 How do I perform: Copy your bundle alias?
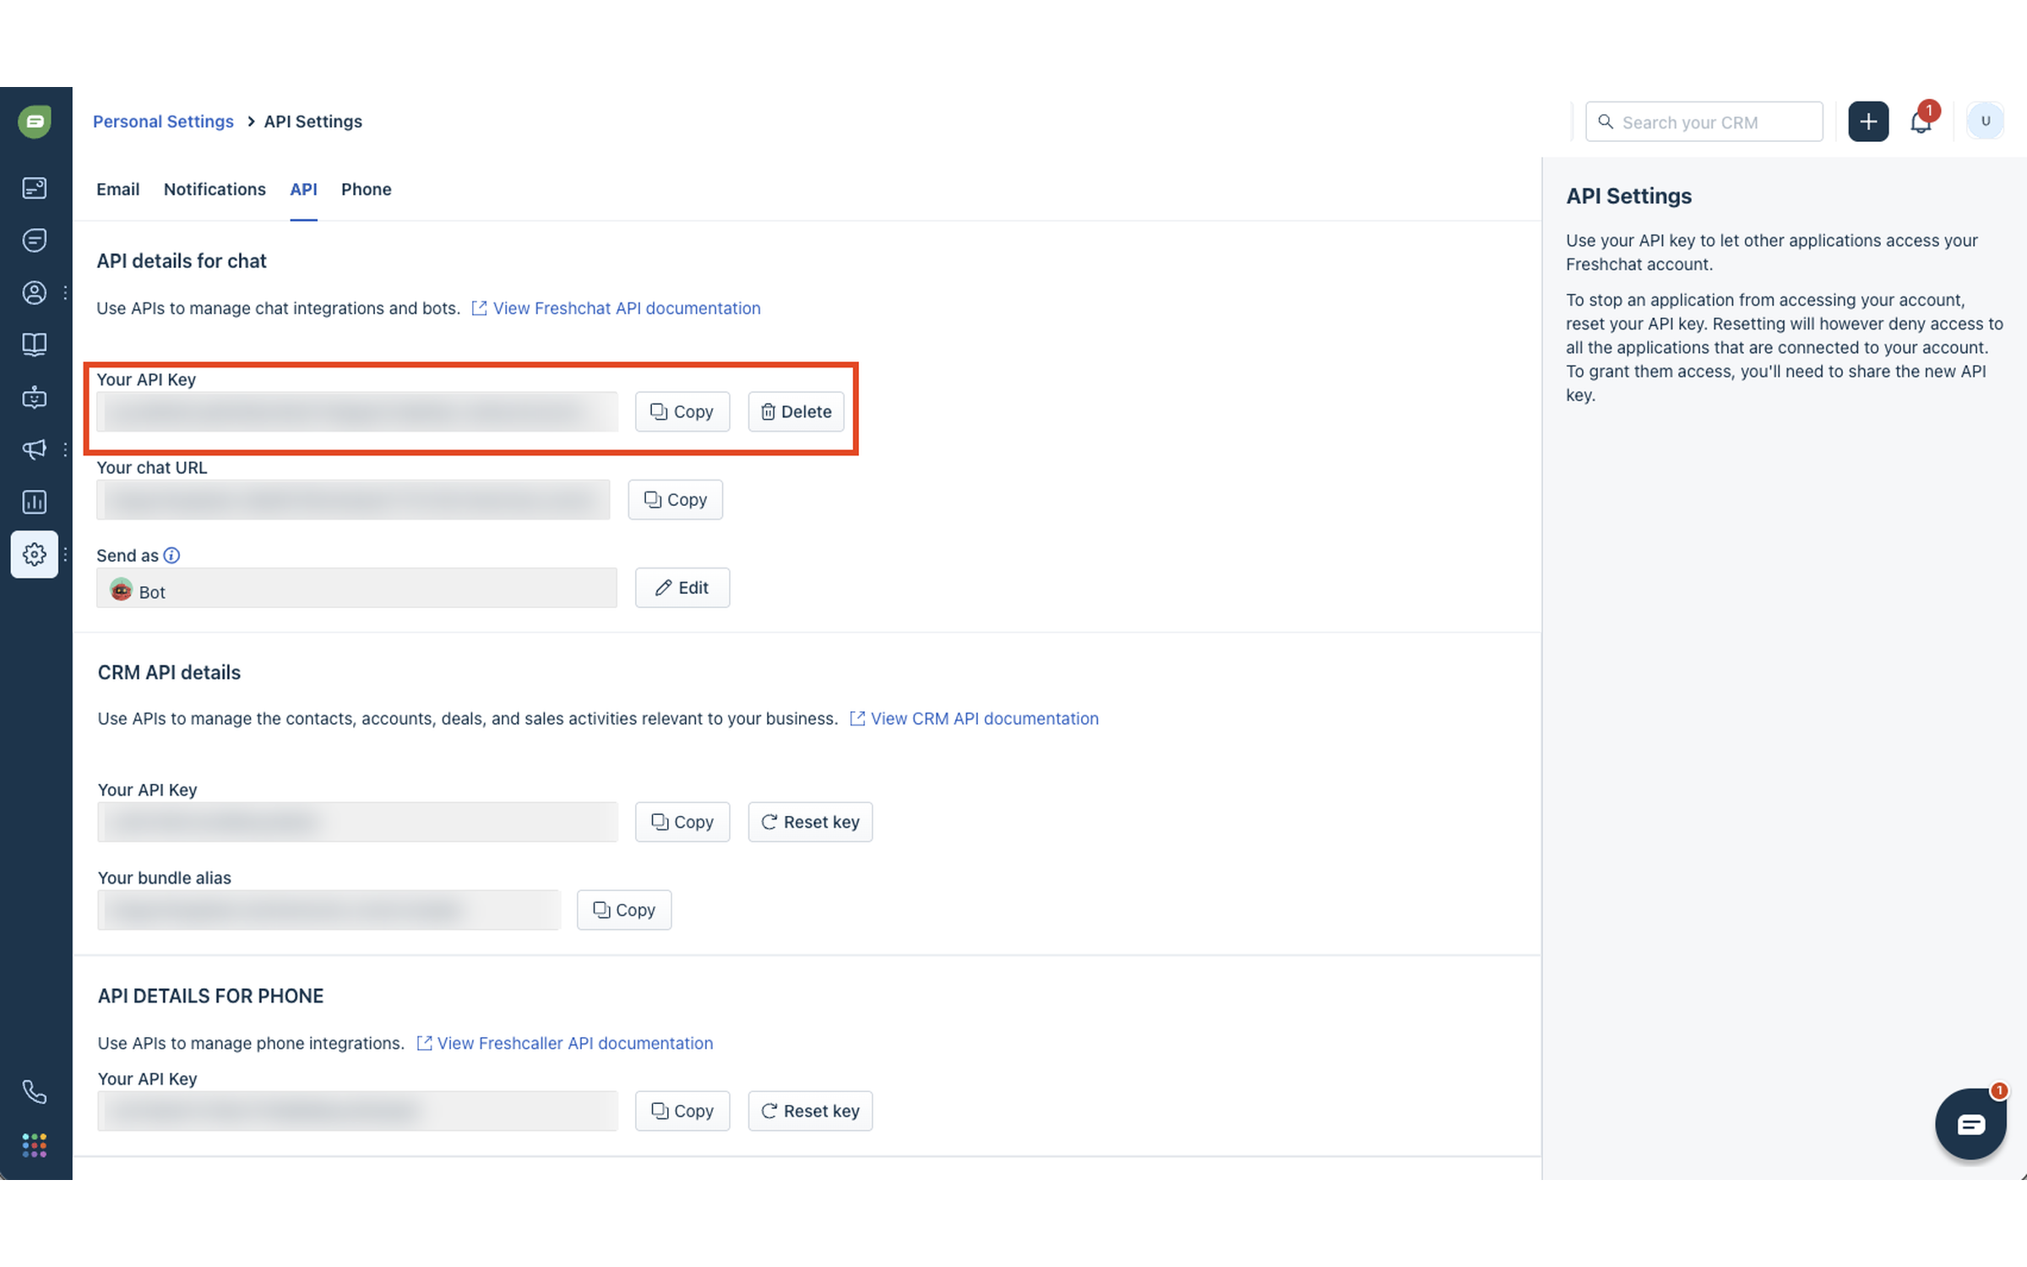tap(624, 910)
